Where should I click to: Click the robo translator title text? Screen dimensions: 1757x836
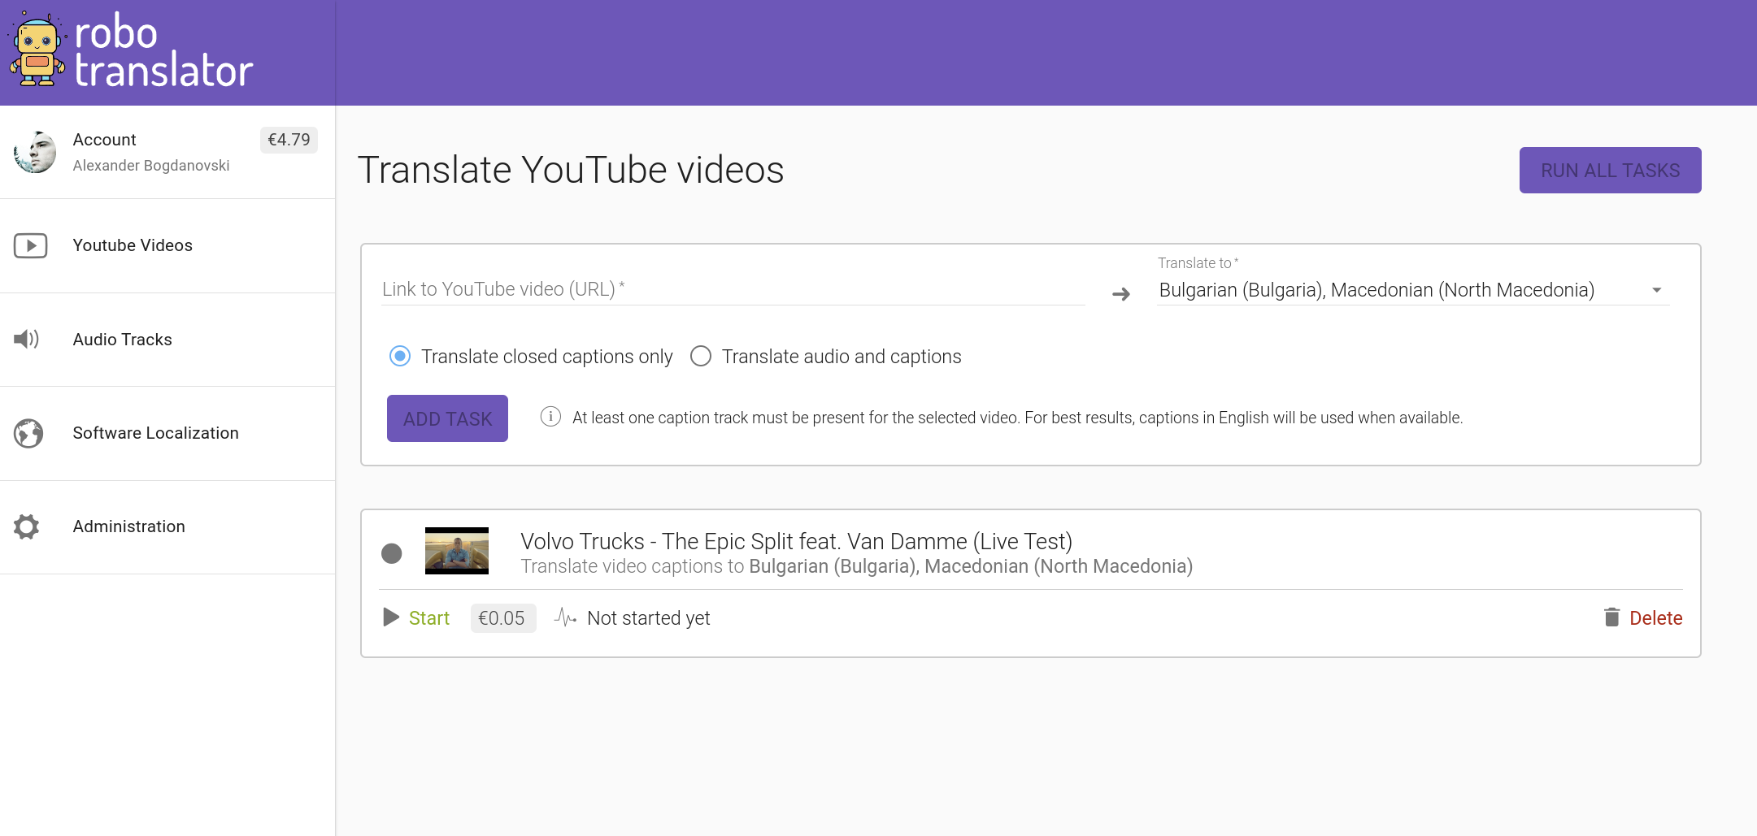163,51
